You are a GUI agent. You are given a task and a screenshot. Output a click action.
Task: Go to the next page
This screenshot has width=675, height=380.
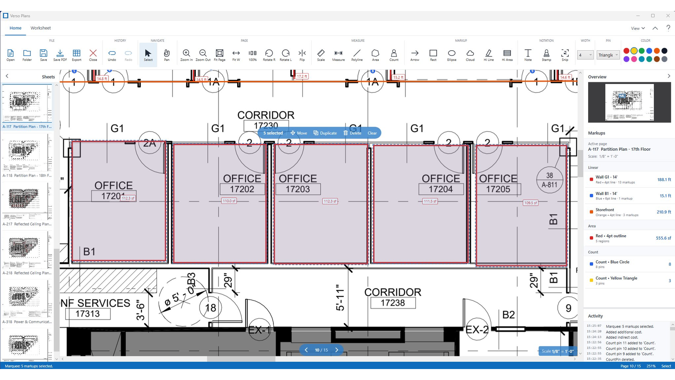coord(337,350)
